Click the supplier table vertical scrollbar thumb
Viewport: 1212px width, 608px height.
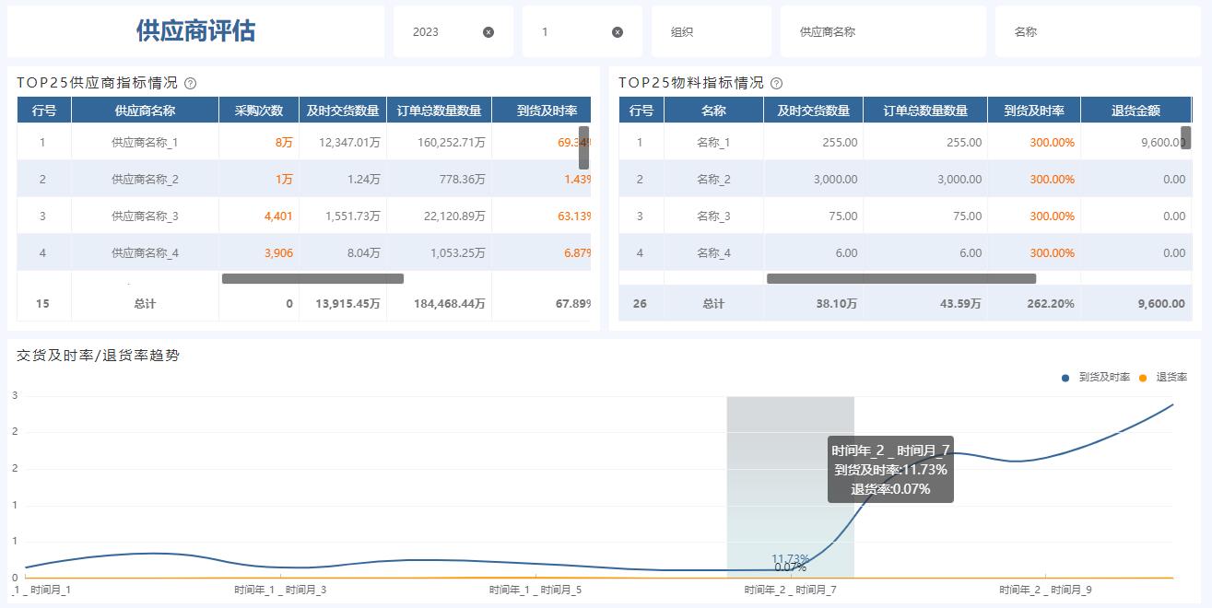pos(584,147)
